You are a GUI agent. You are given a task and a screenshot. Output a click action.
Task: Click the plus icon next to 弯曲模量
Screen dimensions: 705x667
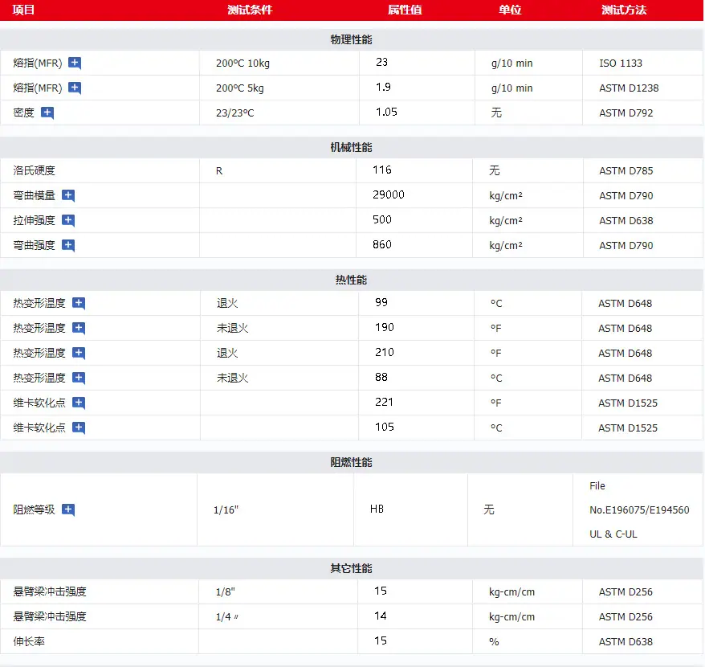click(x=68, y=195)
